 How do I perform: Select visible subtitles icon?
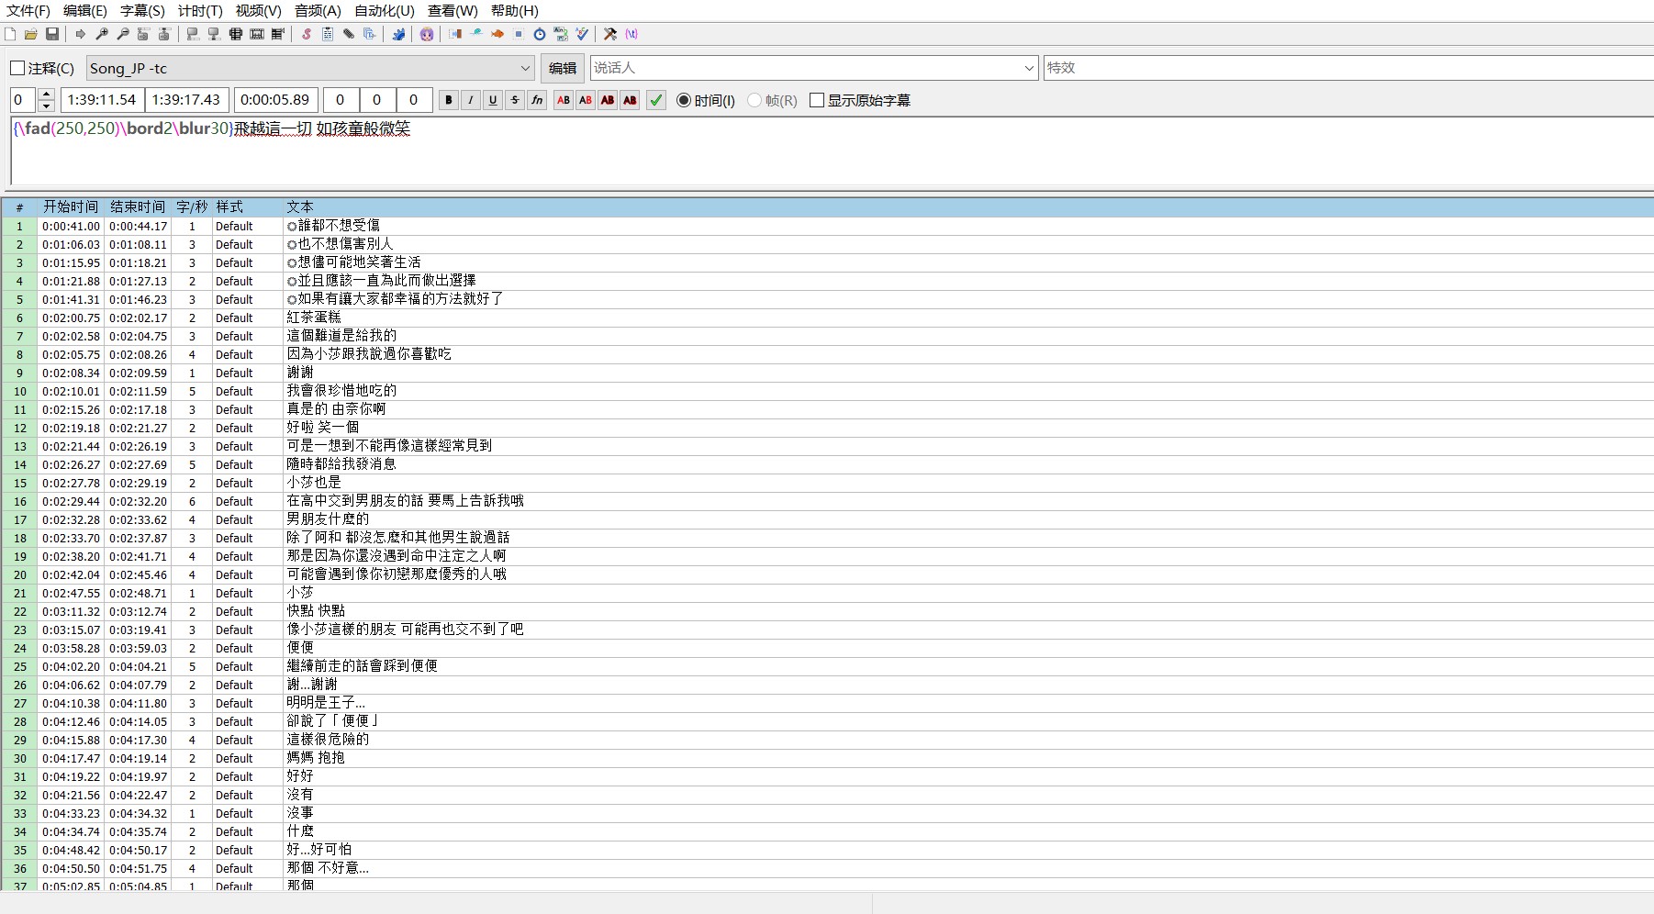pos(236,34)
